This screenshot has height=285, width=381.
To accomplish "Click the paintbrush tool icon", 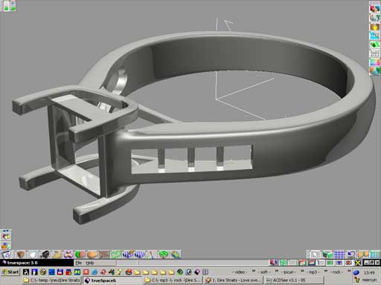I will click(151, 255).
